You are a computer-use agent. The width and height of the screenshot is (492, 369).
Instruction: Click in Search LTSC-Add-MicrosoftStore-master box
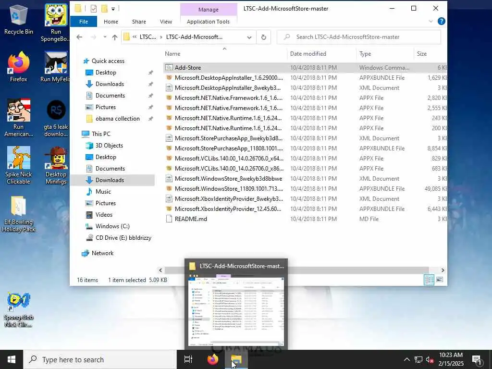point(358,37)
